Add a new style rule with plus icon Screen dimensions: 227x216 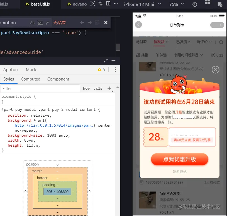[x=109, y=88]
